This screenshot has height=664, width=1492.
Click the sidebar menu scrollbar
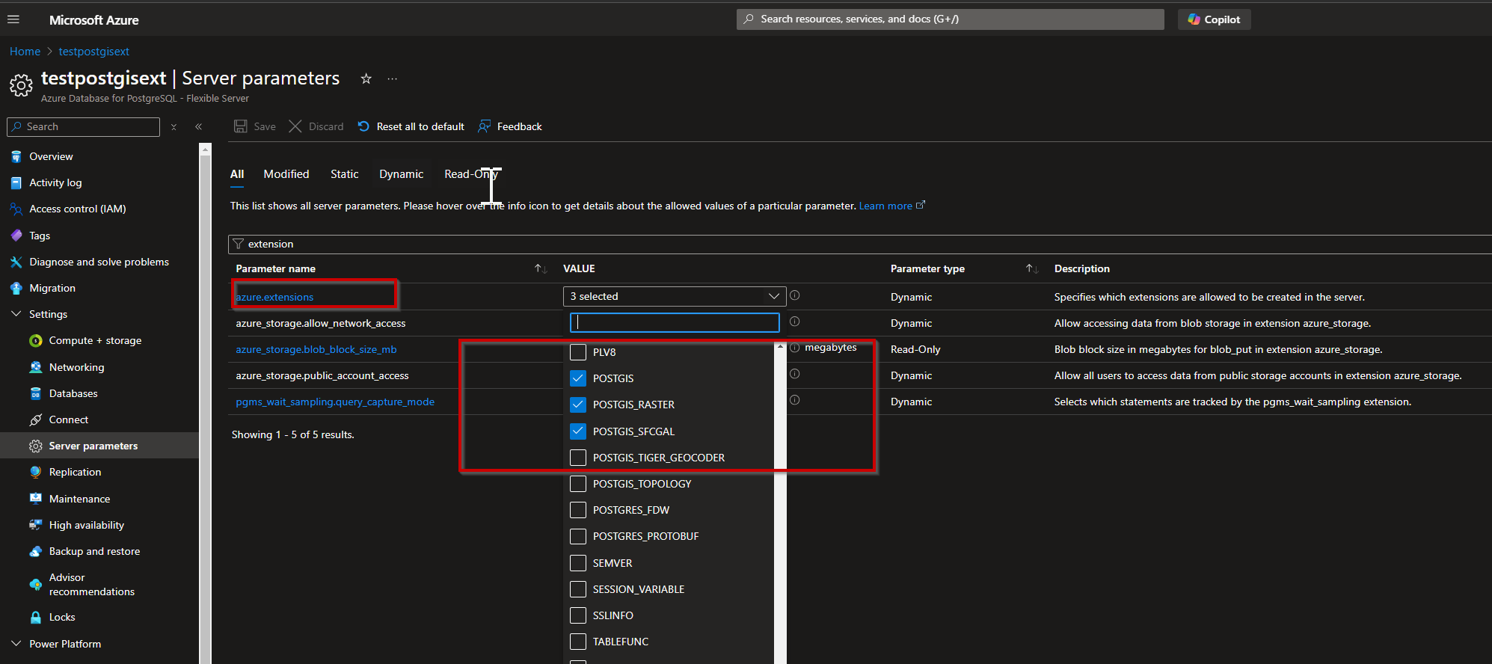[206, 404]
